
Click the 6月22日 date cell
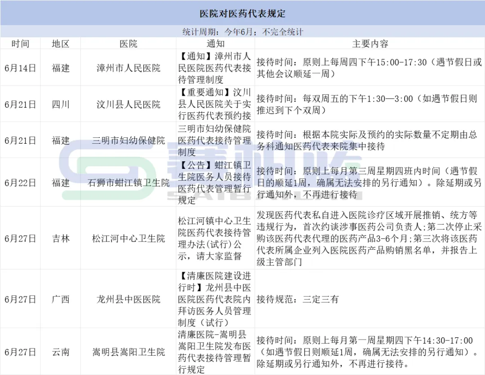(x=20, y=182)
